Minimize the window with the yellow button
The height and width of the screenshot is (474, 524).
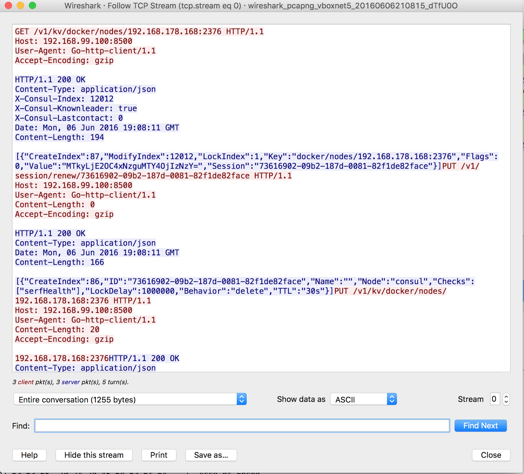pos(20,6)
